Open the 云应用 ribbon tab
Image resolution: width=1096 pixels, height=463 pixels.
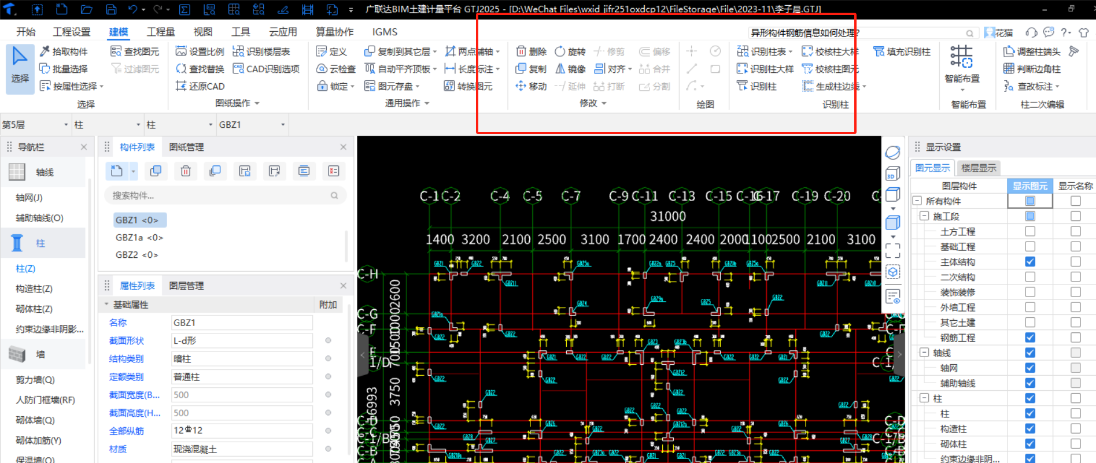click(283, 32)
